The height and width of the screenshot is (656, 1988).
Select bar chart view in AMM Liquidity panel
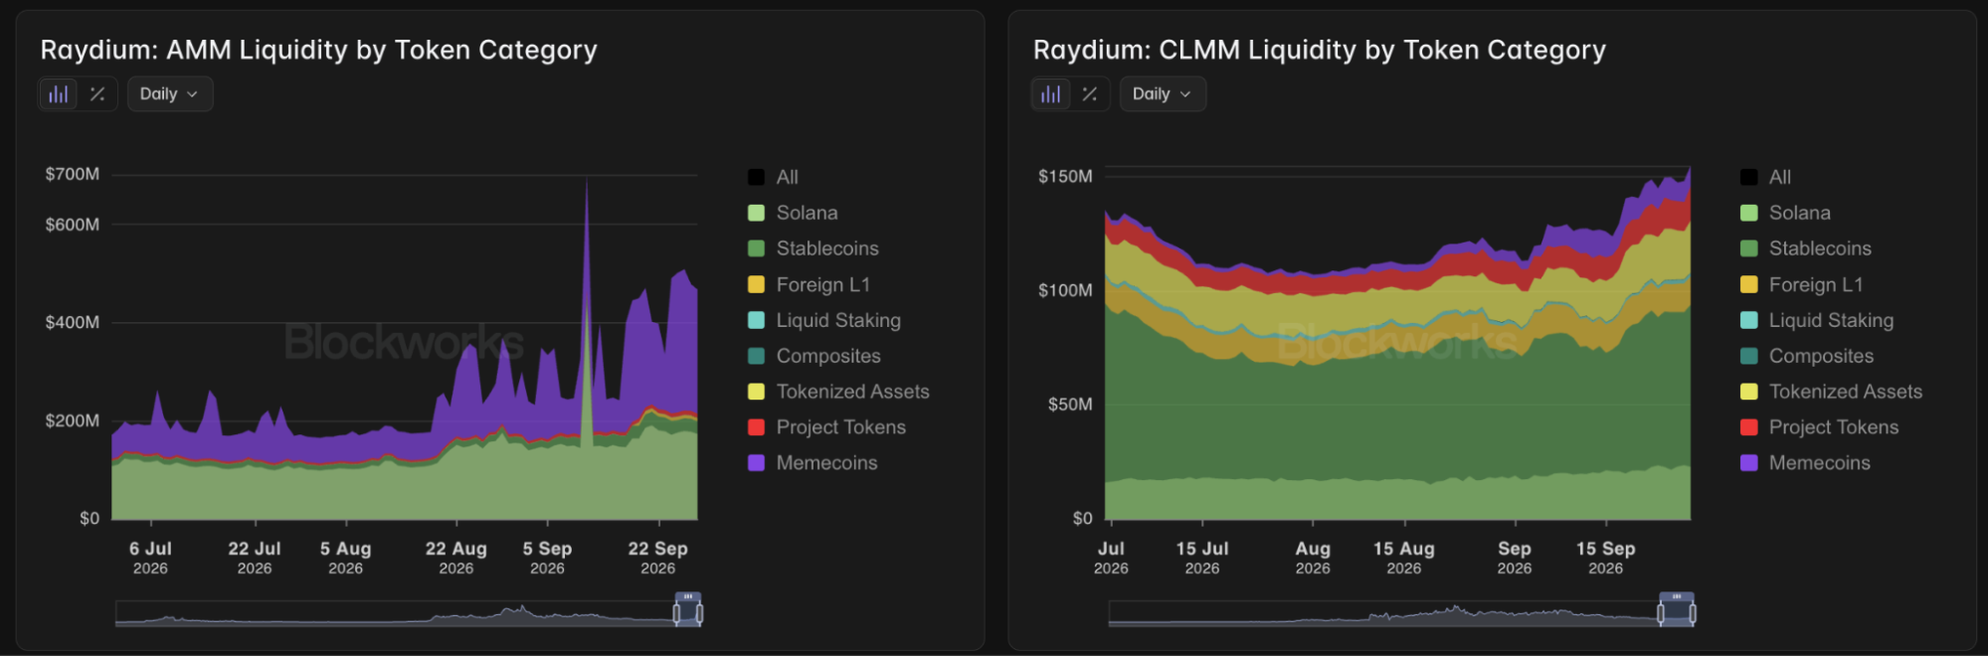point(59,94)
